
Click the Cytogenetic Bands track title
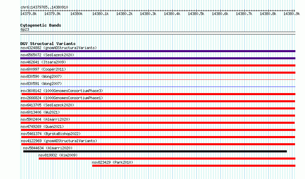(41, 25)
